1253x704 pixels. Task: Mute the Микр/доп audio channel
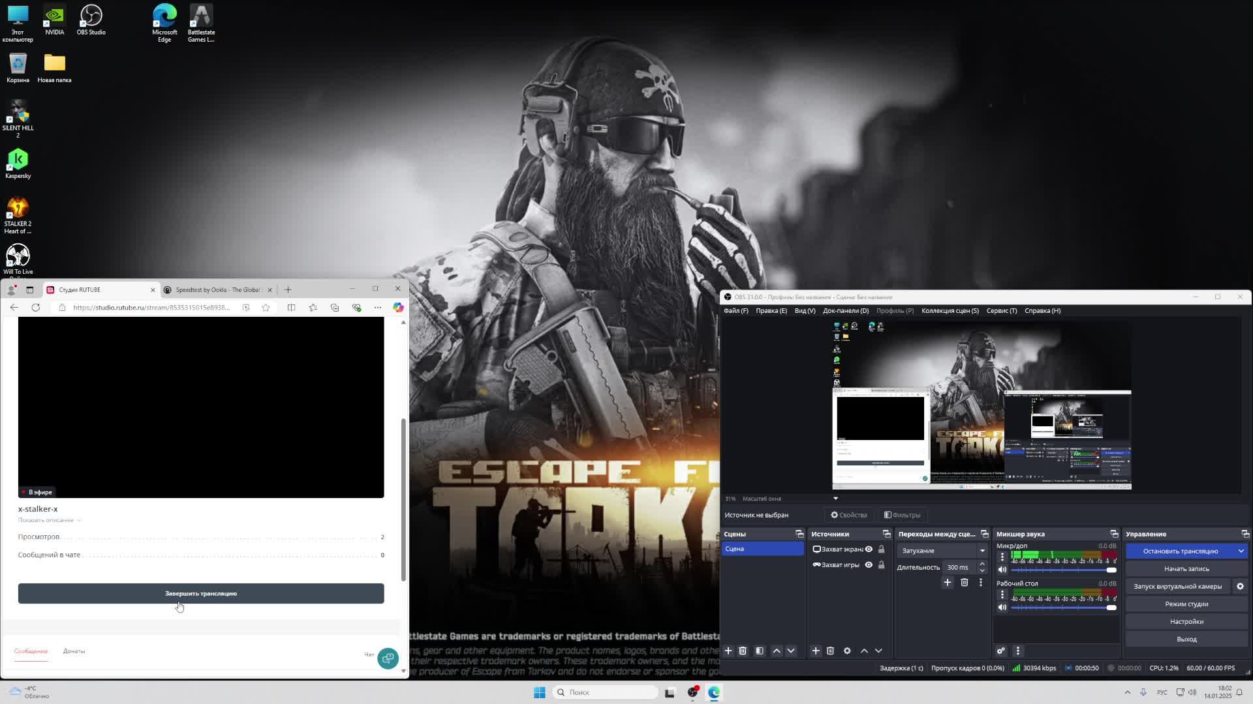(x=1002, y=570)
